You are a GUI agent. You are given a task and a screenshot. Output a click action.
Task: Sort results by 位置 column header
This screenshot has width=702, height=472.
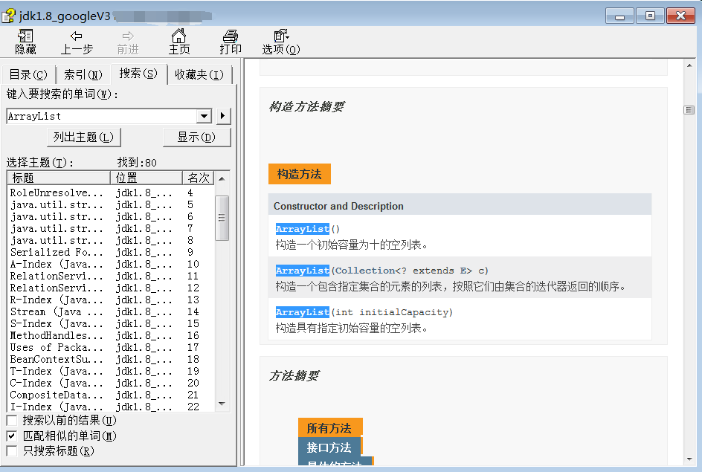(146, 178)
